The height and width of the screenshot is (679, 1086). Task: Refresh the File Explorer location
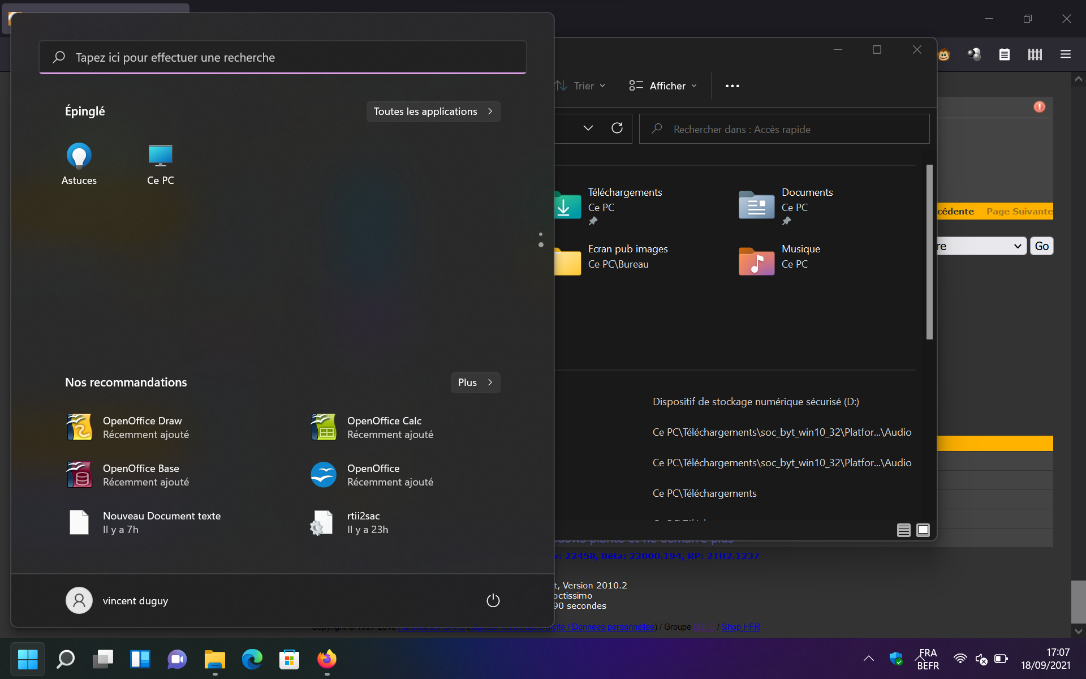[x=617, y=128]
